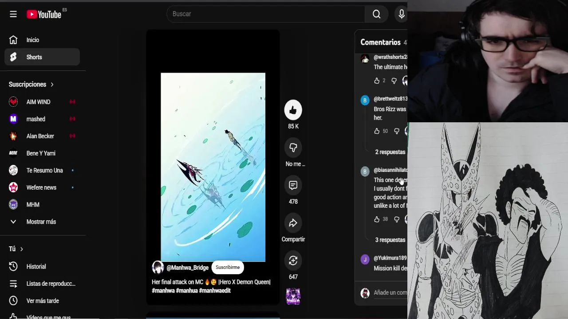Click the Shorts sidebar icon
Viewport: 568px width, 319px height.
(x=13, y=57)
